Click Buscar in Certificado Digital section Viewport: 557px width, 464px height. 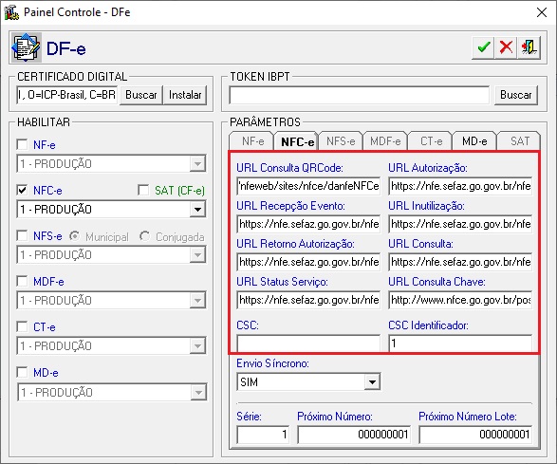(x=141, y=95)
